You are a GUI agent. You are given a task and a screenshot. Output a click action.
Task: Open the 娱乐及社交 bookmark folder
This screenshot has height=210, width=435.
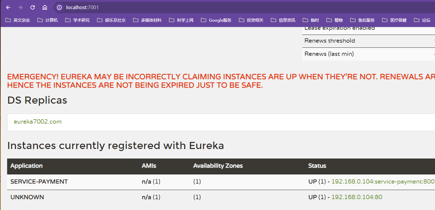click(x=111, y=20)
